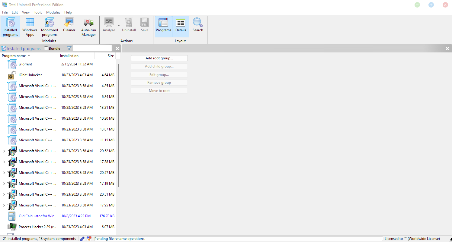This screenshot has height=242, width=452.
Task: Click the 2/15/2024 11:32 AM date cell
Action: (x=77, y=64)
